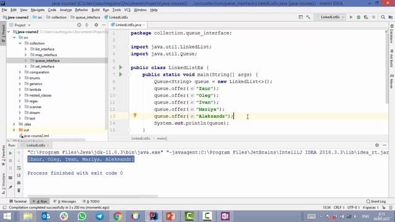Start debugging with the green bug icon
395x222 pixels.
359,17
